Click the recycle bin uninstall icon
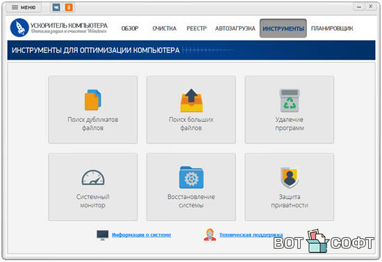The width and height of the screenshot is (382, 262). (x=290, y=101)
